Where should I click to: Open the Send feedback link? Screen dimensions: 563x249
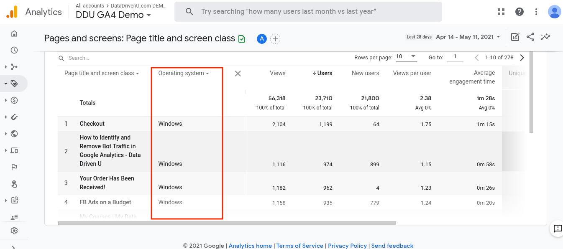tap(392, 246)
